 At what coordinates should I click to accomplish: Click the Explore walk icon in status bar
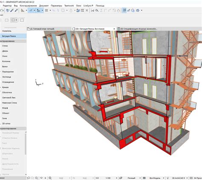[45, 178]
